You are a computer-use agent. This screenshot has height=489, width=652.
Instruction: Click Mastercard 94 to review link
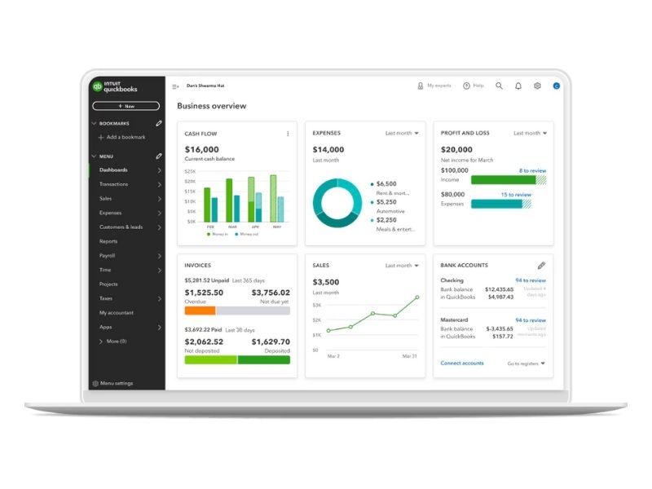531,320
